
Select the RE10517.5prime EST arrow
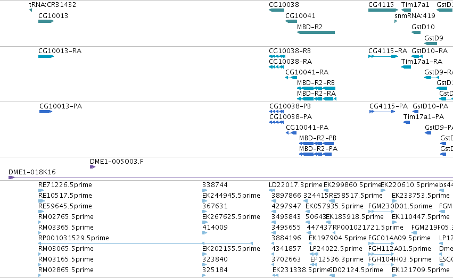coord(42,201)
